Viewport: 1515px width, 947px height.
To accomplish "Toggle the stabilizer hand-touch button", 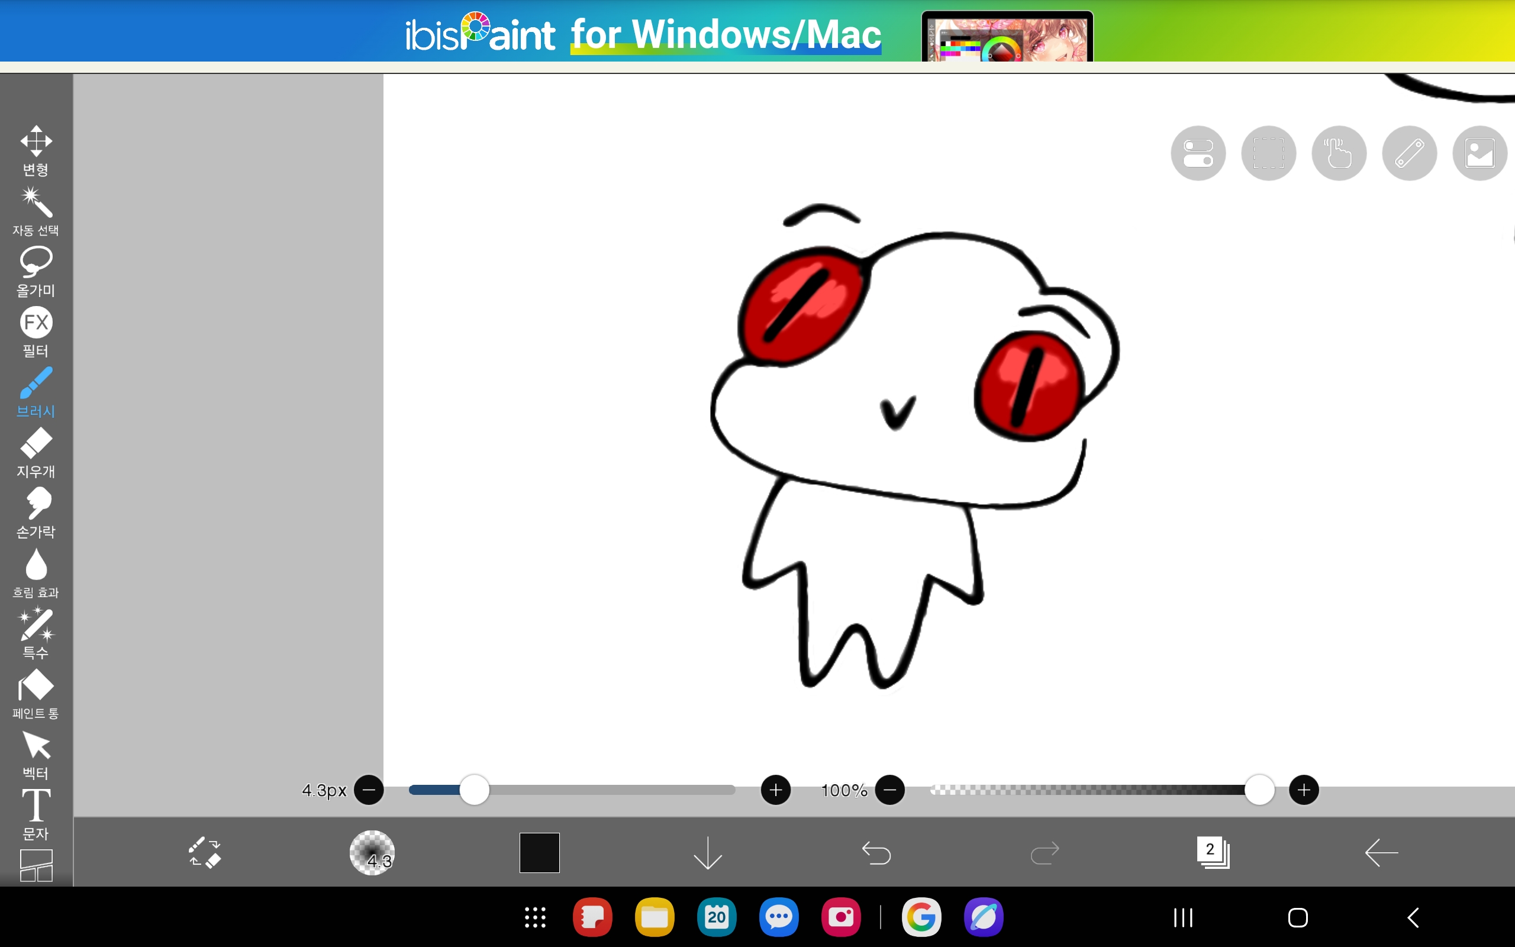I will [x=1339, y=153].
